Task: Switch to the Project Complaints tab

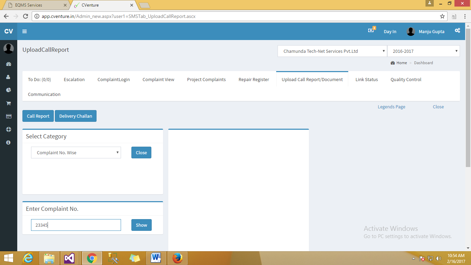Action: 207,79
